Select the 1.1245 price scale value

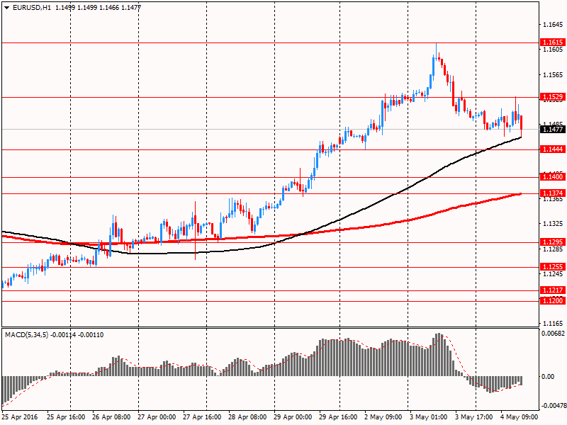[x=553, y=273]
